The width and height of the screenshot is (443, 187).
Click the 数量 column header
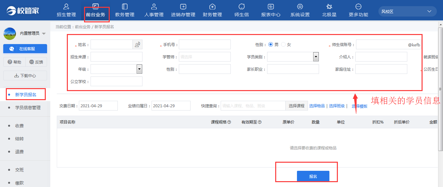pos(316,122)
